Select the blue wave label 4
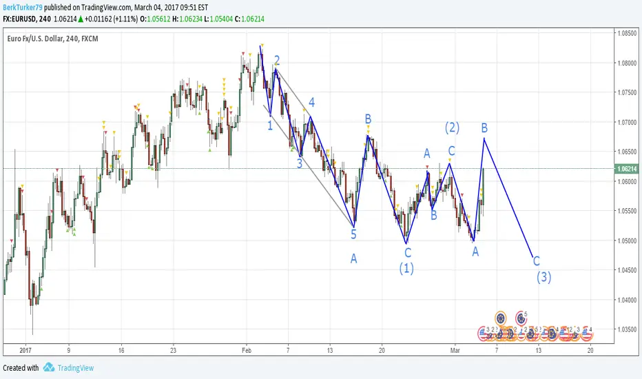Screen dimensions: 642x379 click(x=312, y=102)
